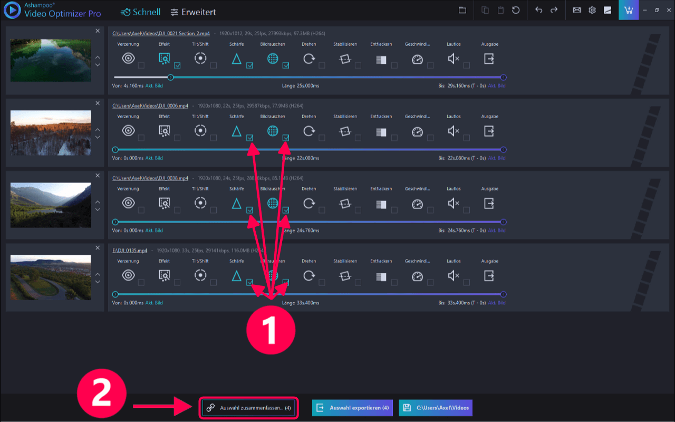
Task: Switch to the Erweitert mode tab
Action: [x=194, y=12]
